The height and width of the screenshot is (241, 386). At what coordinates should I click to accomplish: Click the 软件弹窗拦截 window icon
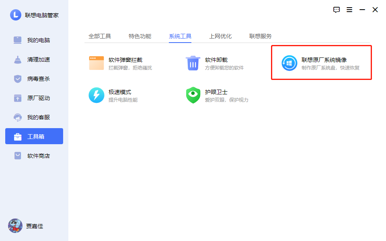click(96, 63)
